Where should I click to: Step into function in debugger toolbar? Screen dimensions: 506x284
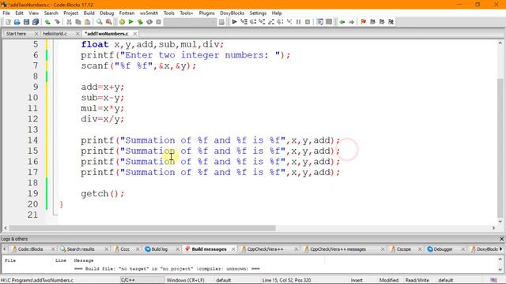tap(262, 22)
